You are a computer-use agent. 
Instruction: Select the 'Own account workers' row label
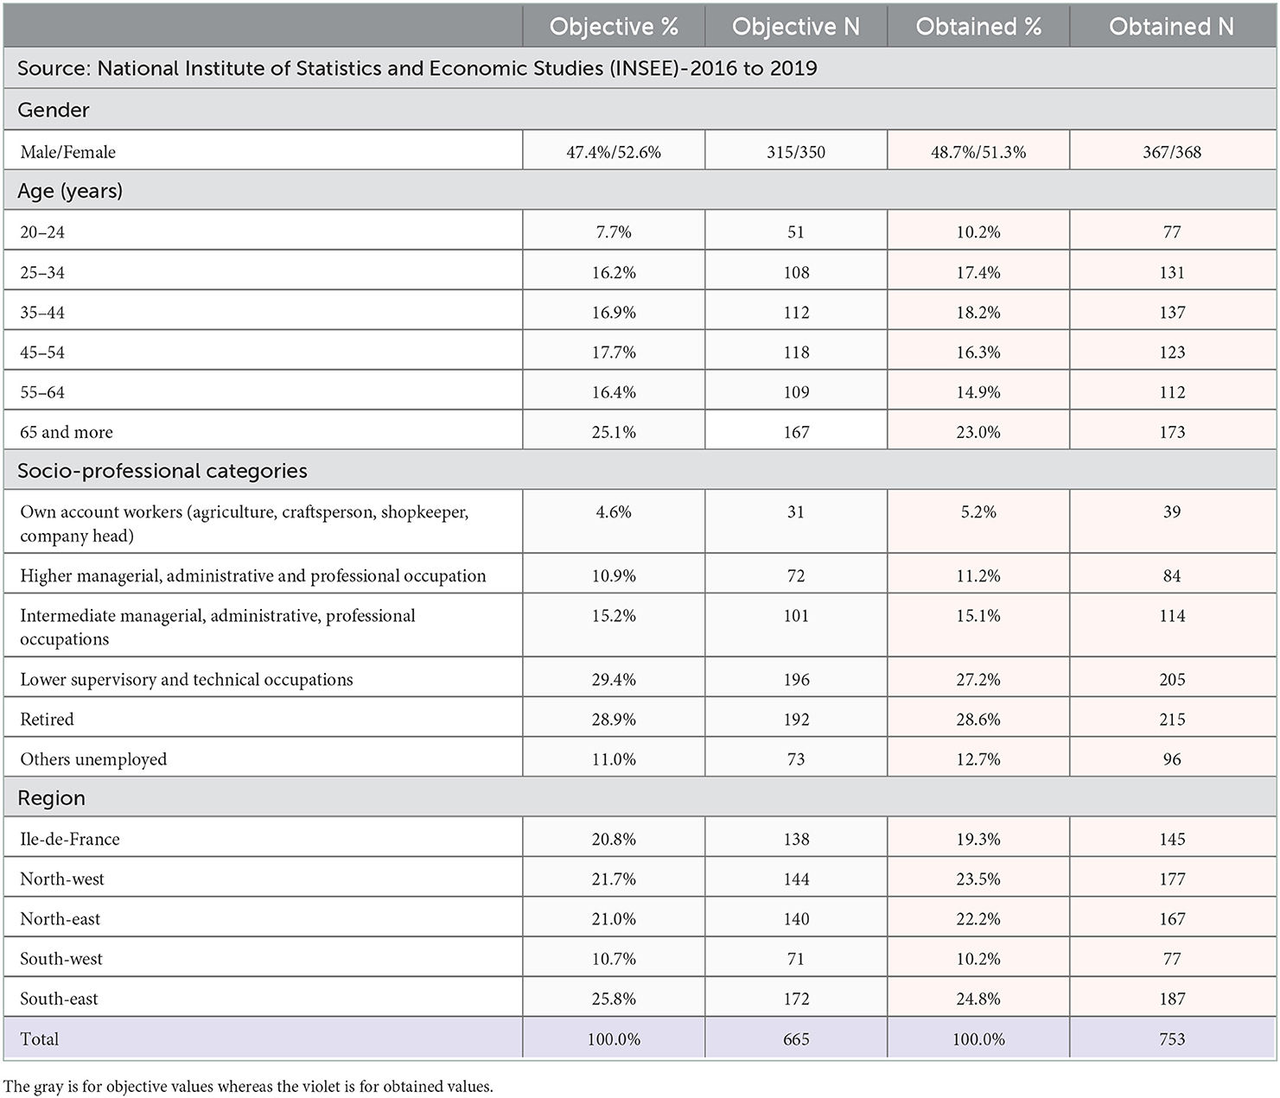pyautogui.click(x=245, y=524)
